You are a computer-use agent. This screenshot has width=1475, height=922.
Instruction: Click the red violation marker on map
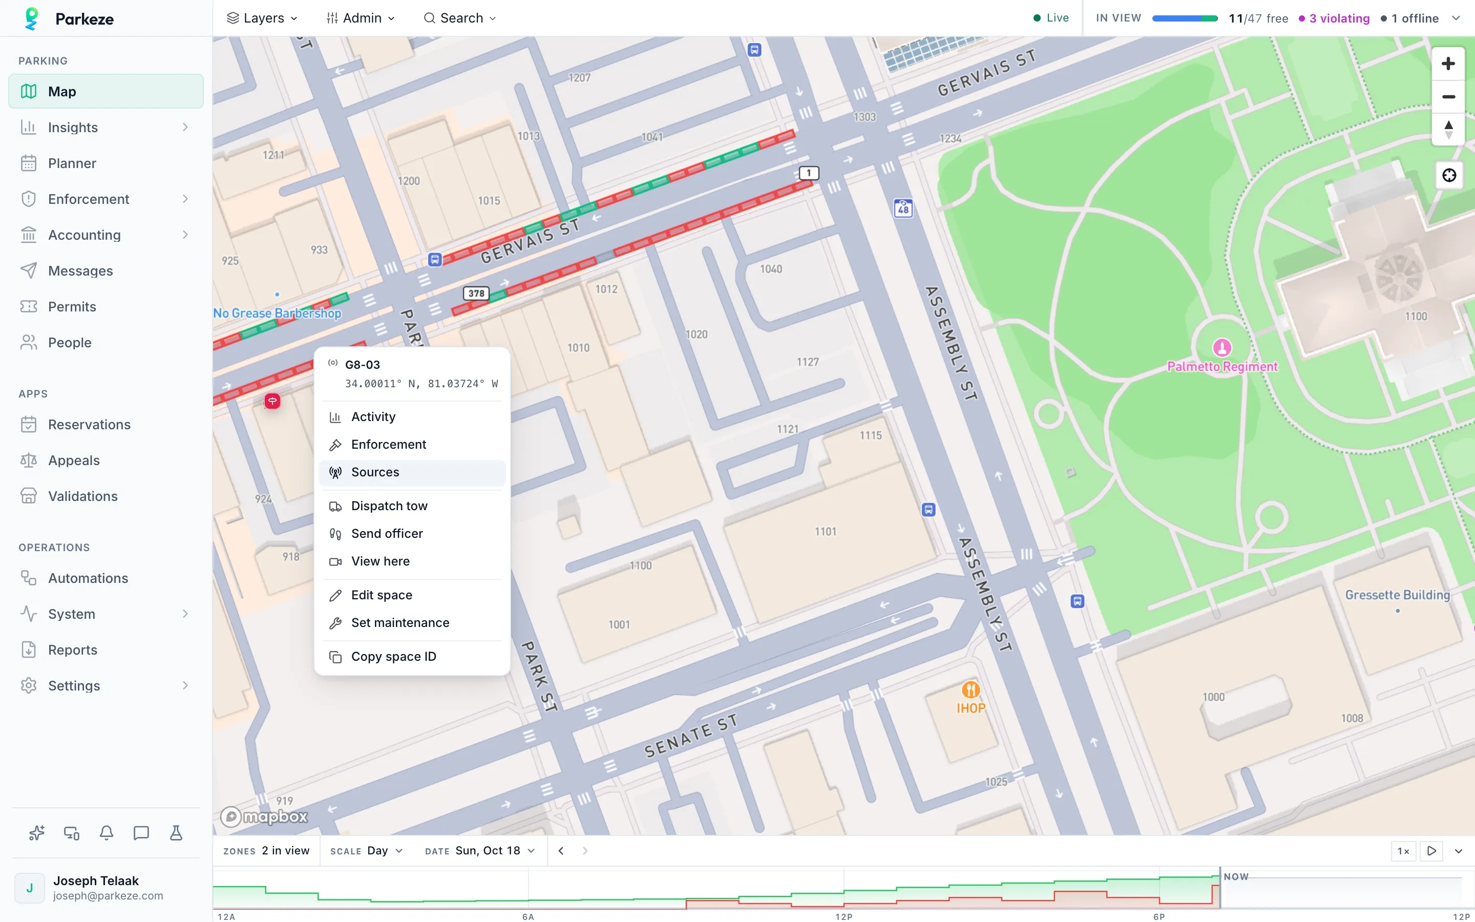coord(272,401)
